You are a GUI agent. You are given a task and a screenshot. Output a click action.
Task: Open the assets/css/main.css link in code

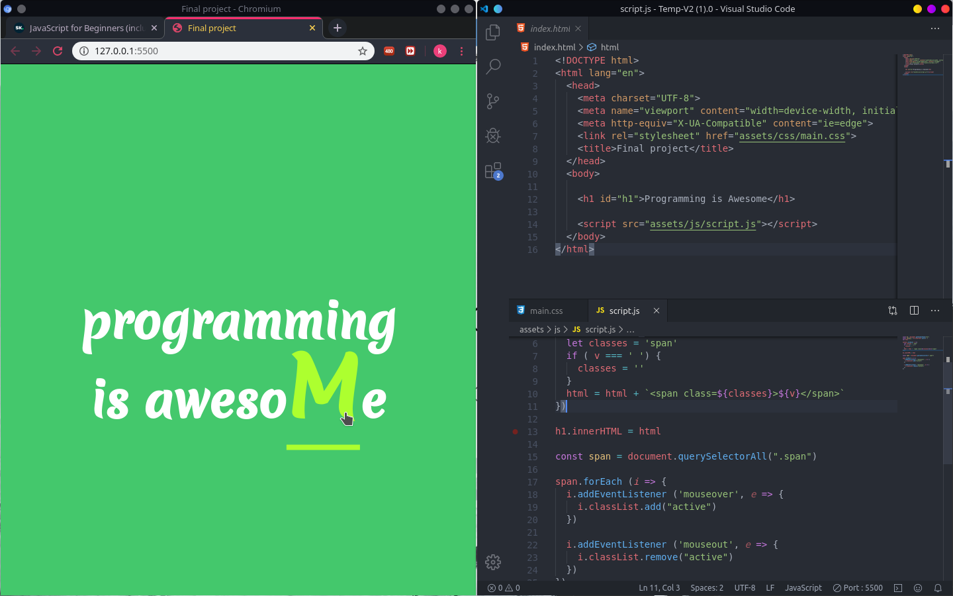[x=792, y=136]
